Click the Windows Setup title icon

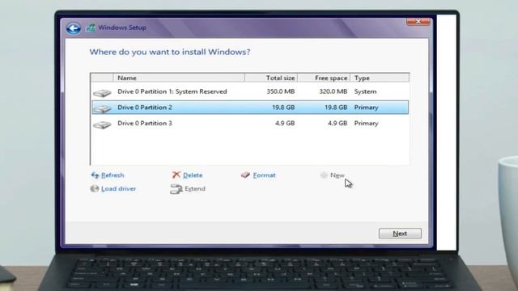91,28
